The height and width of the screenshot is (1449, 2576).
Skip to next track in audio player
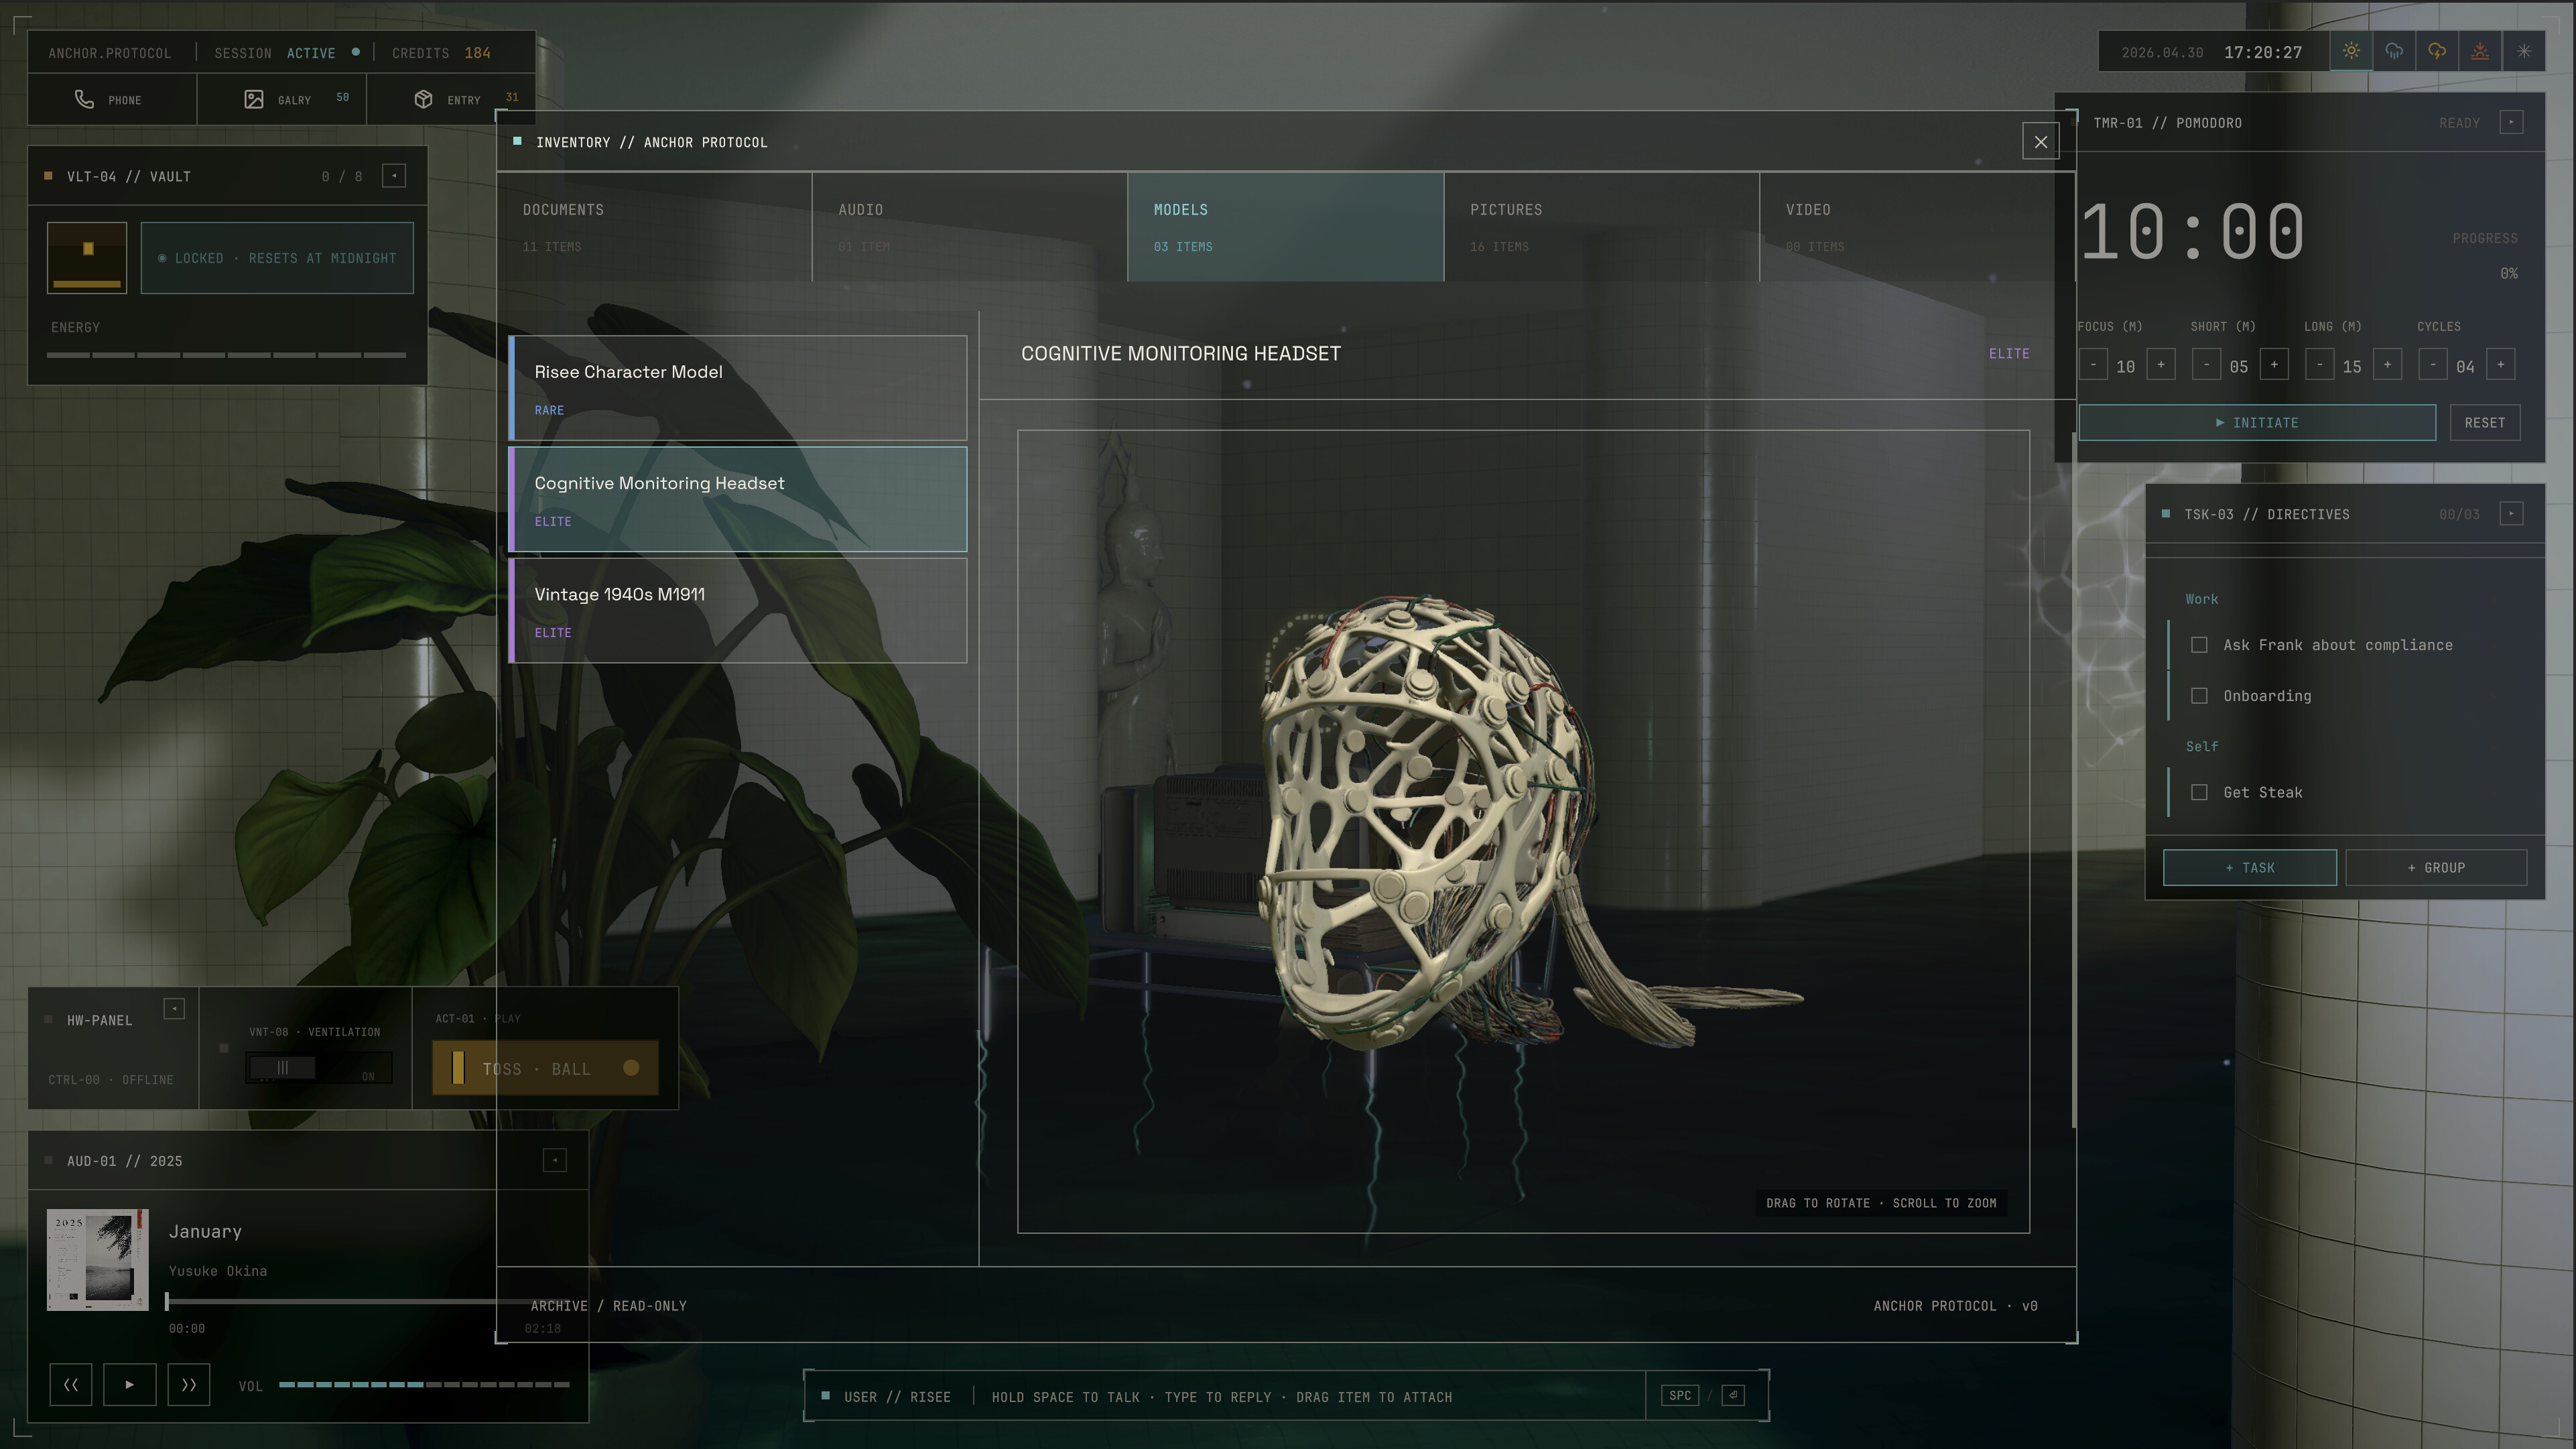(x=189, y=1384)
